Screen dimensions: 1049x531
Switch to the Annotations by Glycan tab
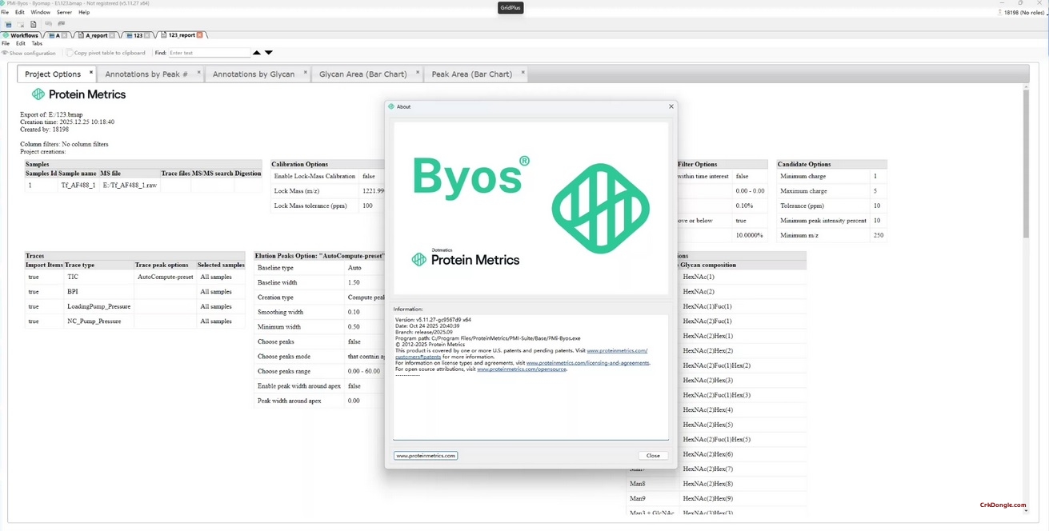pyautogui.click(x=253, y=74)
